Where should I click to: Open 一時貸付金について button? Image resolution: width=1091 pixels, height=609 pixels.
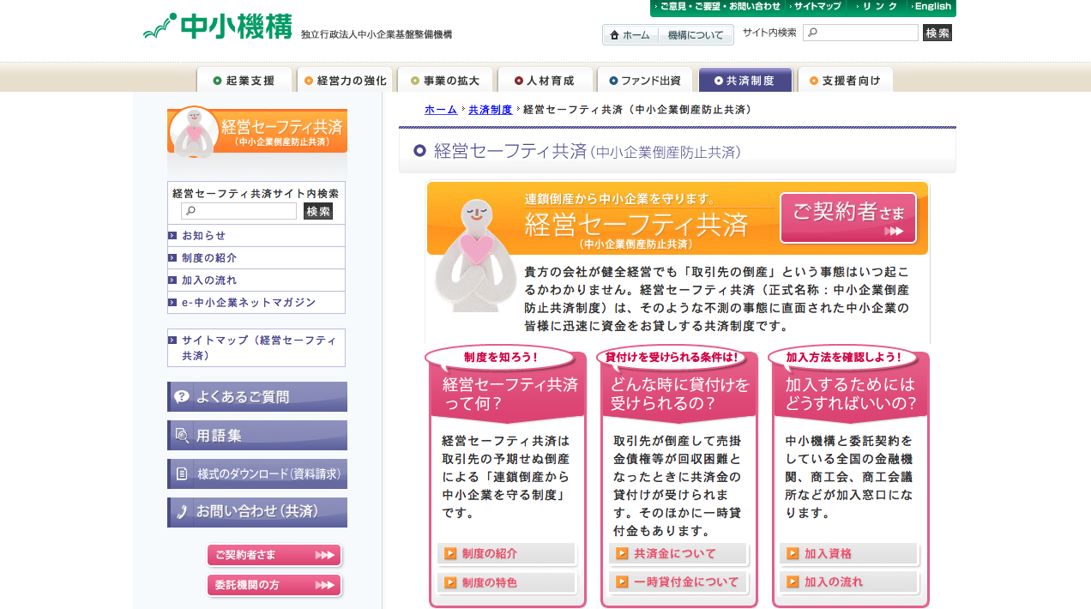[678, 582]
